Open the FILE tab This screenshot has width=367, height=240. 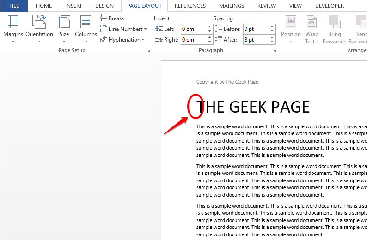[x=14, y=6]
